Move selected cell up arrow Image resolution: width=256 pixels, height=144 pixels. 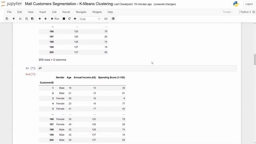tap(40, 19)
